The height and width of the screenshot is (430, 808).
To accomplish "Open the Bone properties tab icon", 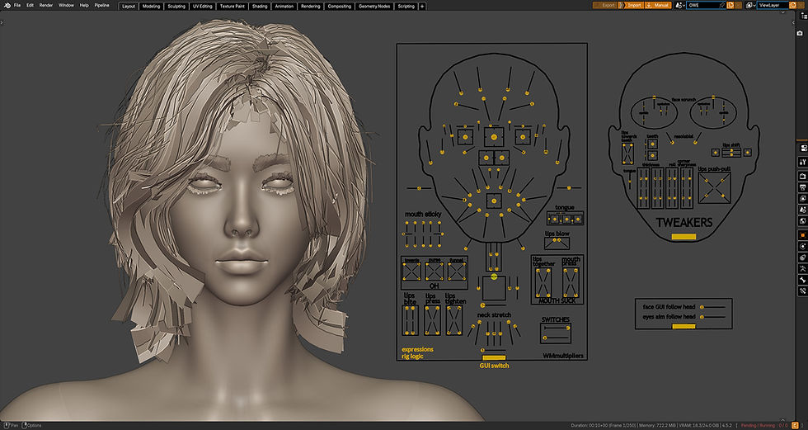I will (802, 281).
